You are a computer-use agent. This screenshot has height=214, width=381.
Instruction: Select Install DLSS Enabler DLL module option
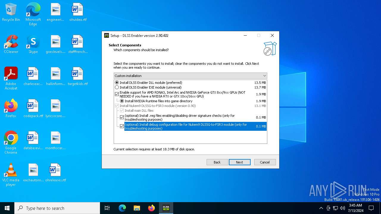click(117, 83)
